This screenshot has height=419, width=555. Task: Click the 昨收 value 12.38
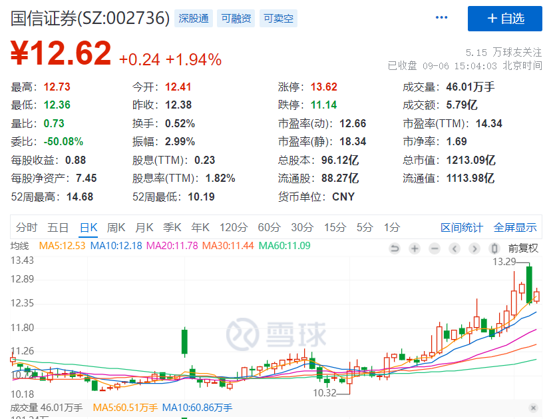tap(178, 105)
